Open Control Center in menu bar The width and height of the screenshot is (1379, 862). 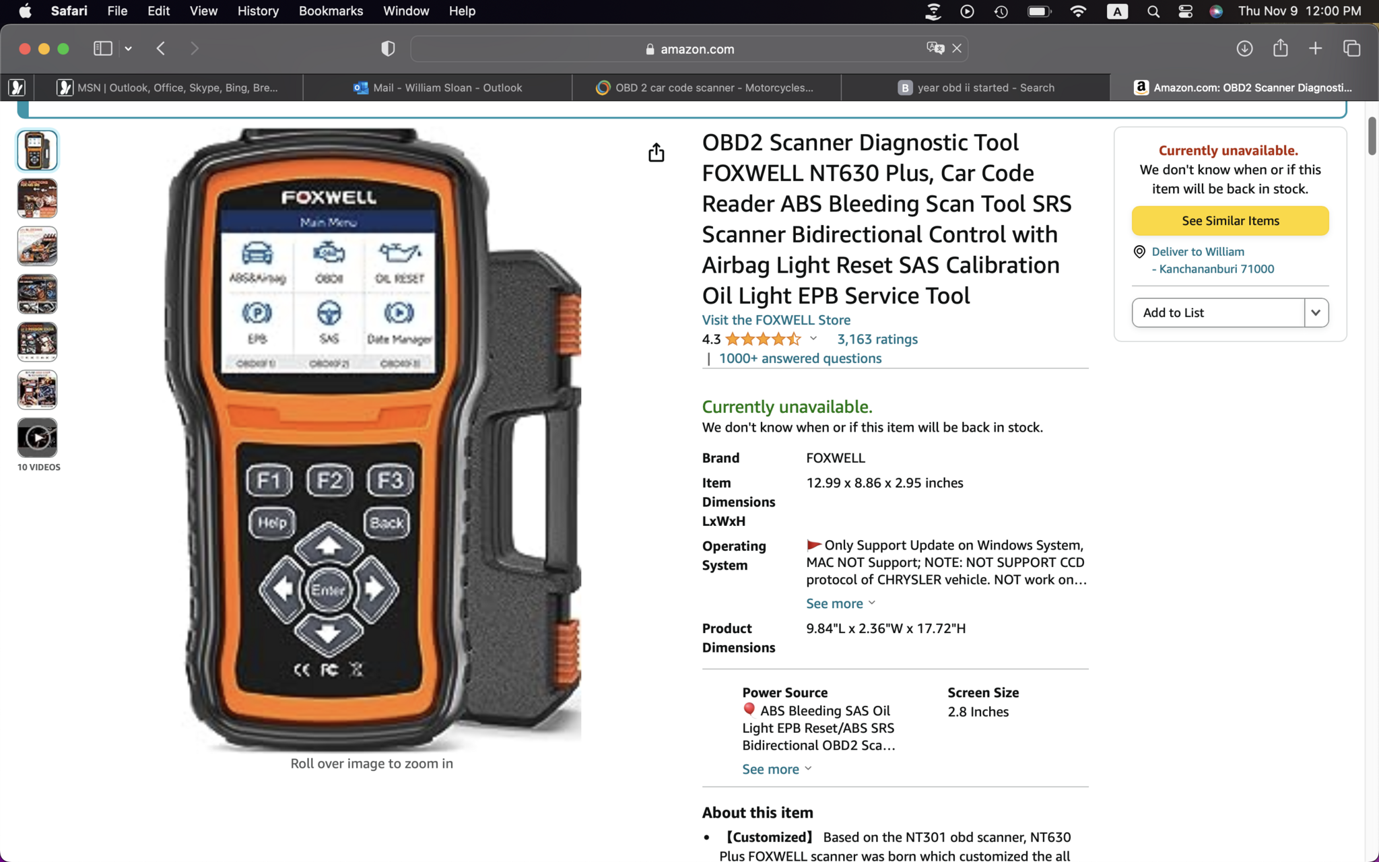pyautogui.click(x=1185, y=11)
